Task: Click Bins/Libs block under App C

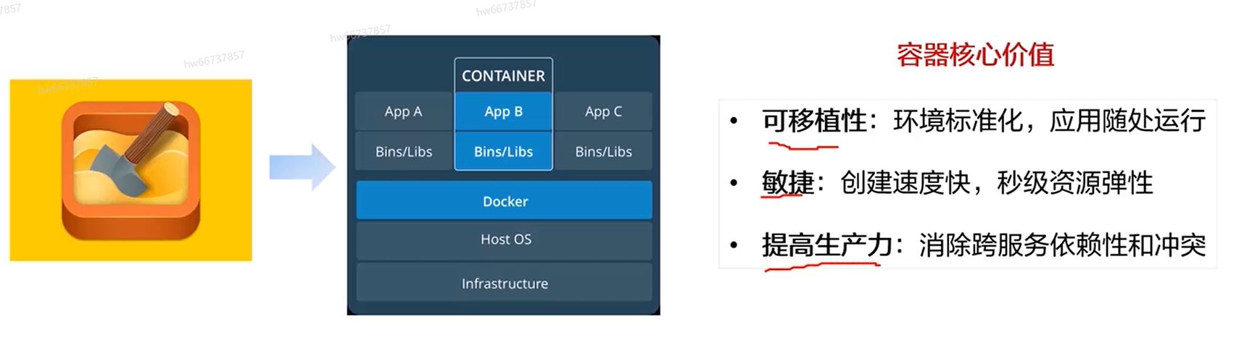Action: [x=603, y=152]
